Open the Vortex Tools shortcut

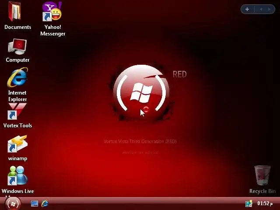tap(17, 112)
